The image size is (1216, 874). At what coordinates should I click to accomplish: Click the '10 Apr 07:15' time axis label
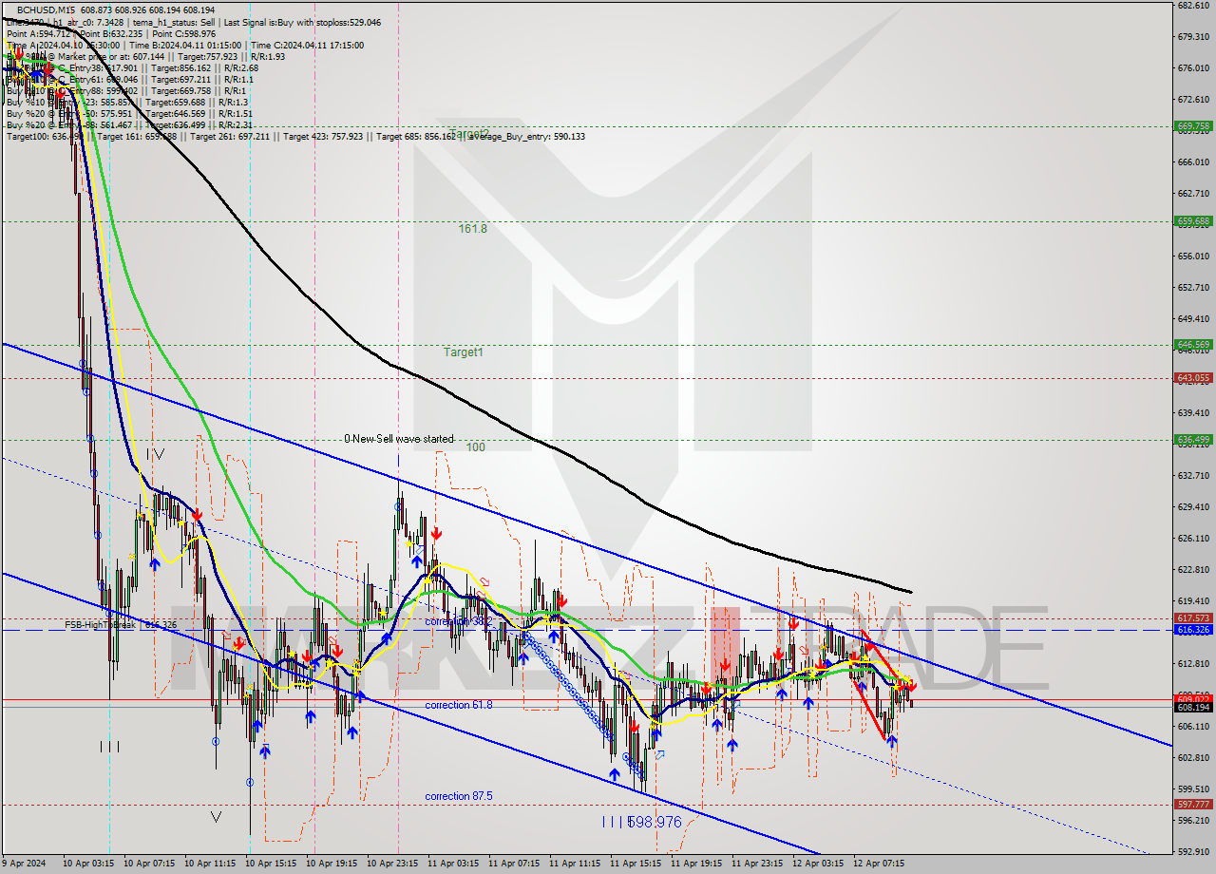tap(147, 864)
